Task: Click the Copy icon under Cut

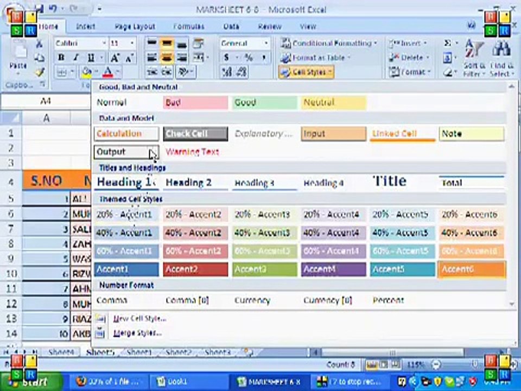Action: pos(39,58)
